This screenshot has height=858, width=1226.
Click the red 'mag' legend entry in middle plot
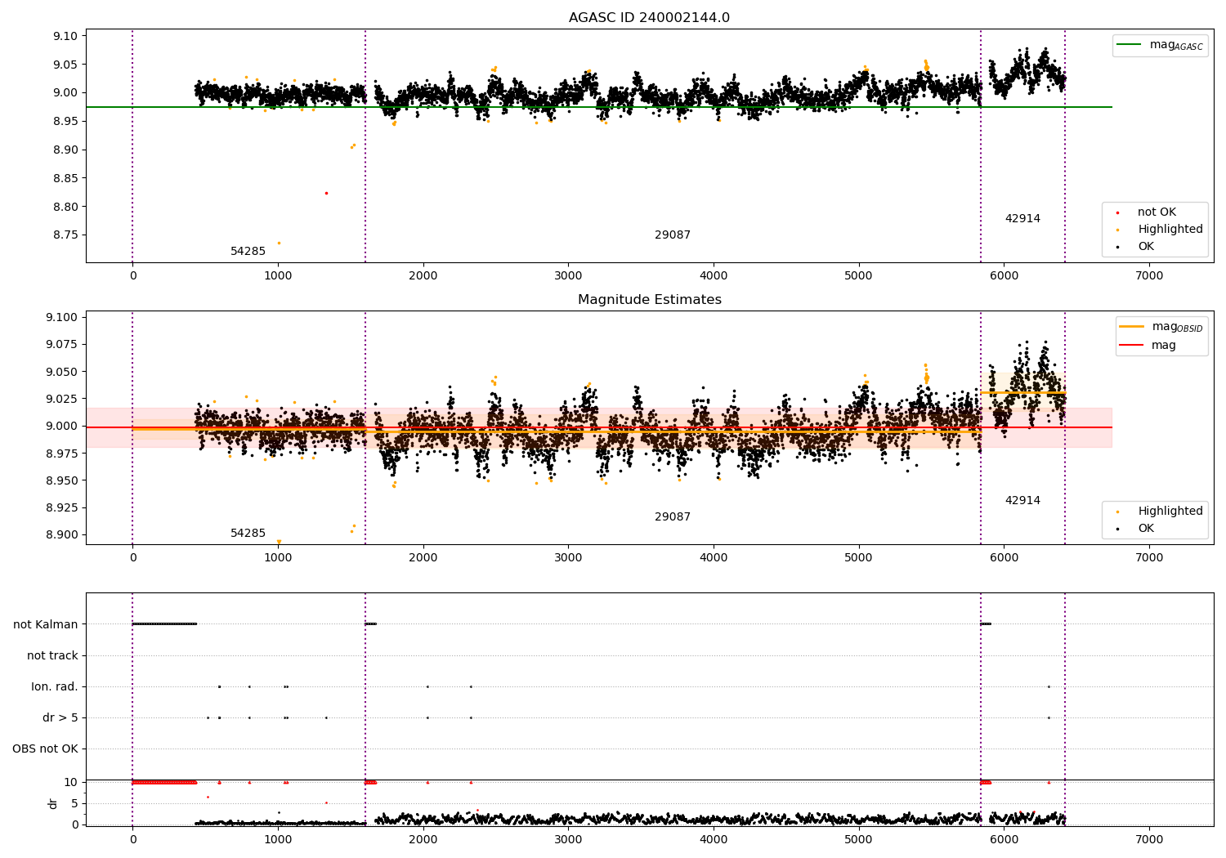point(1163,346)
